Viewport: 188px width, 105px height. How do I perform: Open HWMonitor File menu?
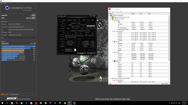click(x=110, y=12)
